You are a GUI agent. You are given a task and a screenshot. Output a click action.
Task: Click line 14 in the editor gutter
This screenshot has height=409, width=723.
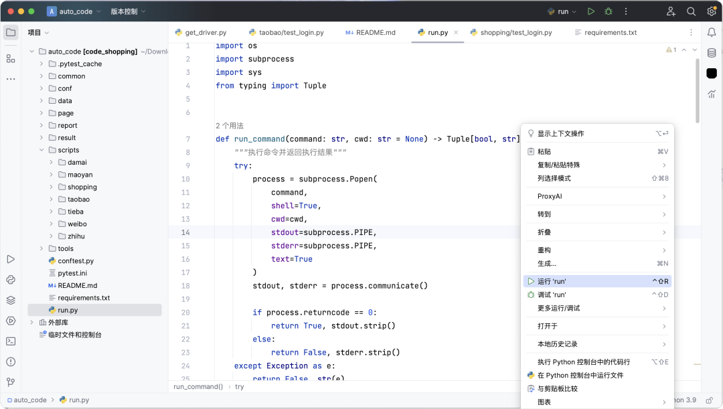coord(185,232)
